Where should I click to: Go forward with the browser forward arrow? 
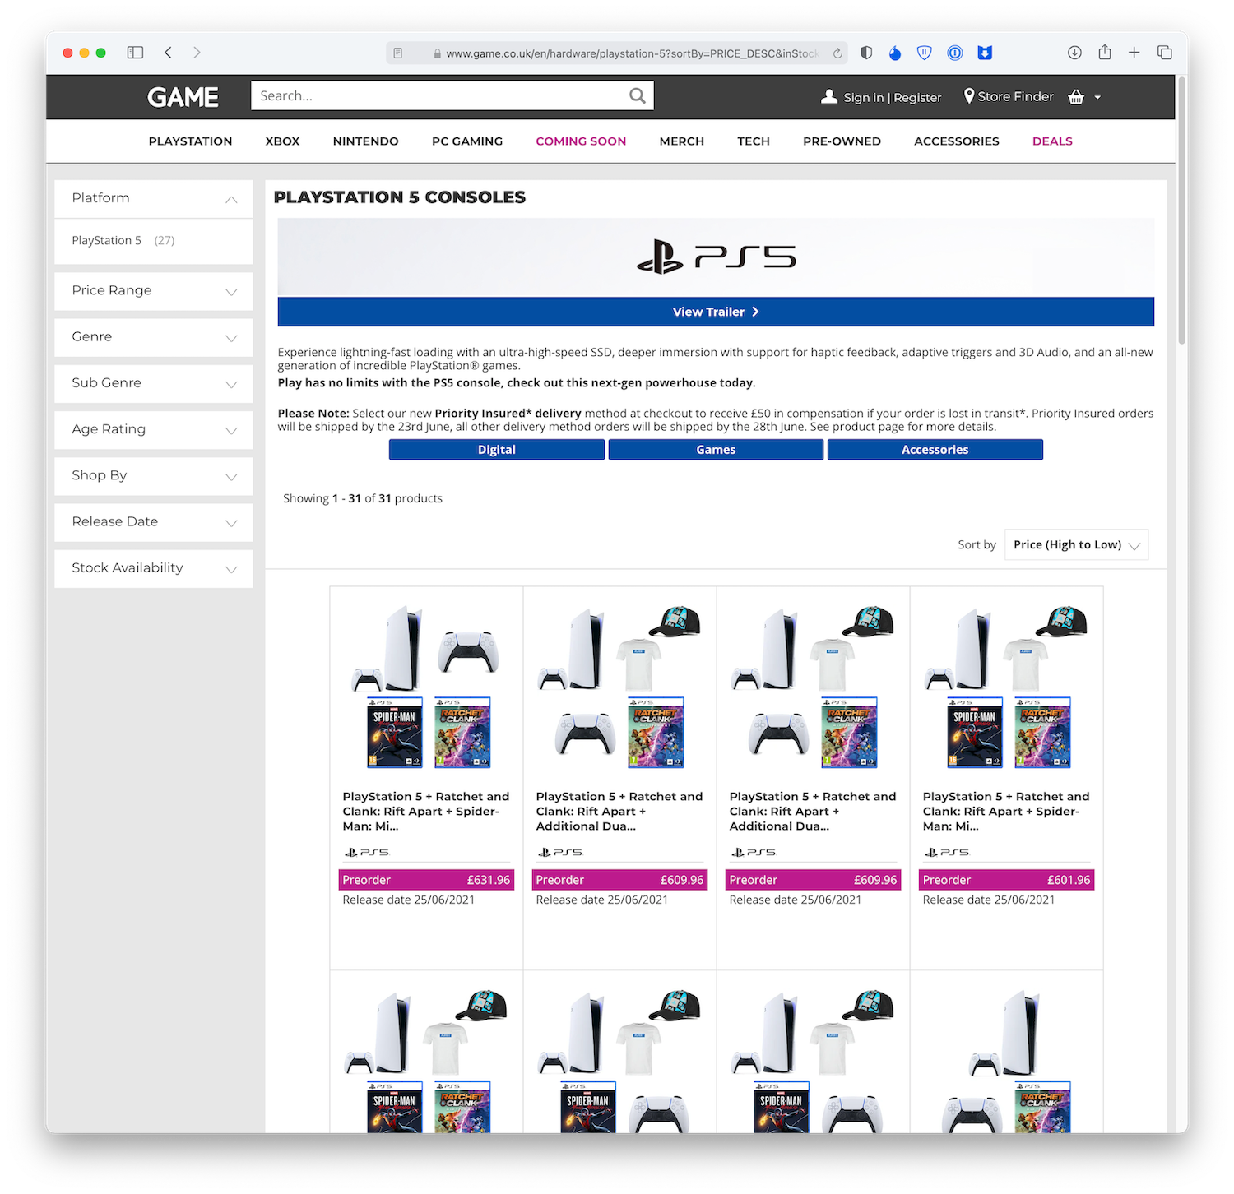(x=197, y=53)
